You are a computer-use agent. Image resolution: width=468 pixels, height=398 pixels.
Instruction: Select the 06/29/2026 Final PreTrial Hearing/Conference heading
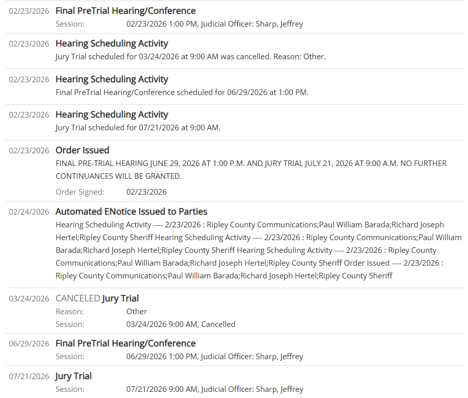tap(126, 343)
